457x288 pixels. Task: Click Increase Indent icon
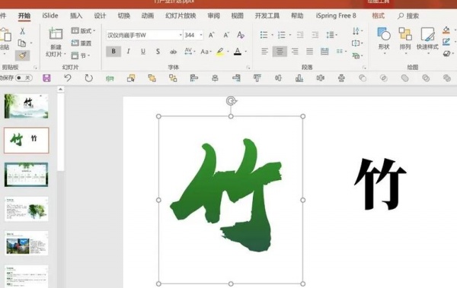[x=315, y=35]
